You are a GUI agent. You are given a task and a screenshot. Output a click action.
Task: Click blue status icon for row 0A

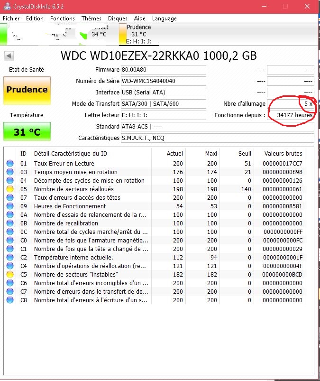click(x=10, y=214)
